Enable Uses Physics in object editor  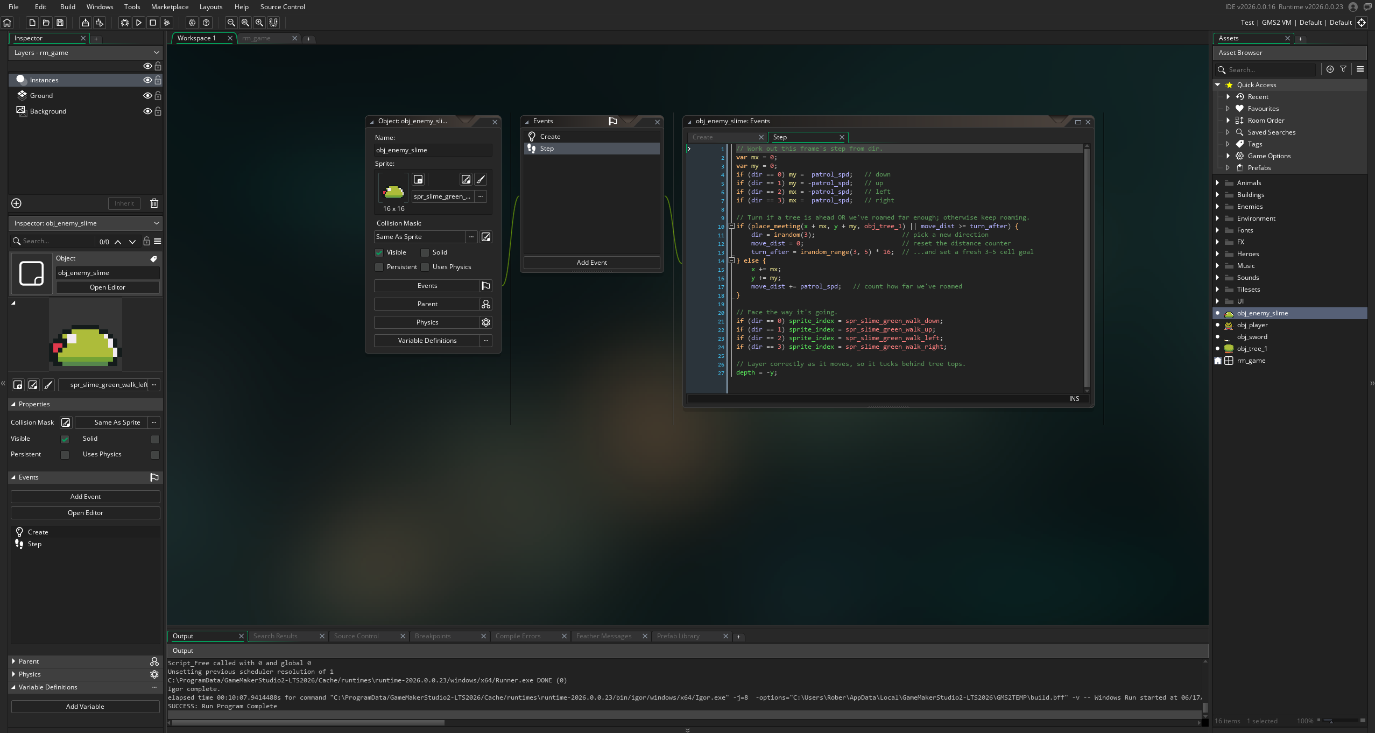point(425,267)
